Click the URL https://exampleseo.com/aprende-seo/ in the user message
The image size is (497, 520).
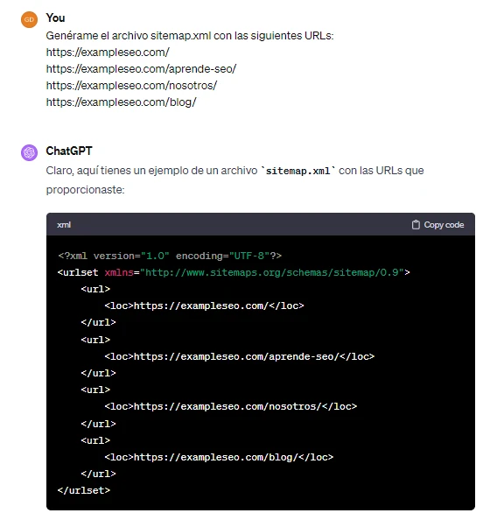tap(141, 68)
